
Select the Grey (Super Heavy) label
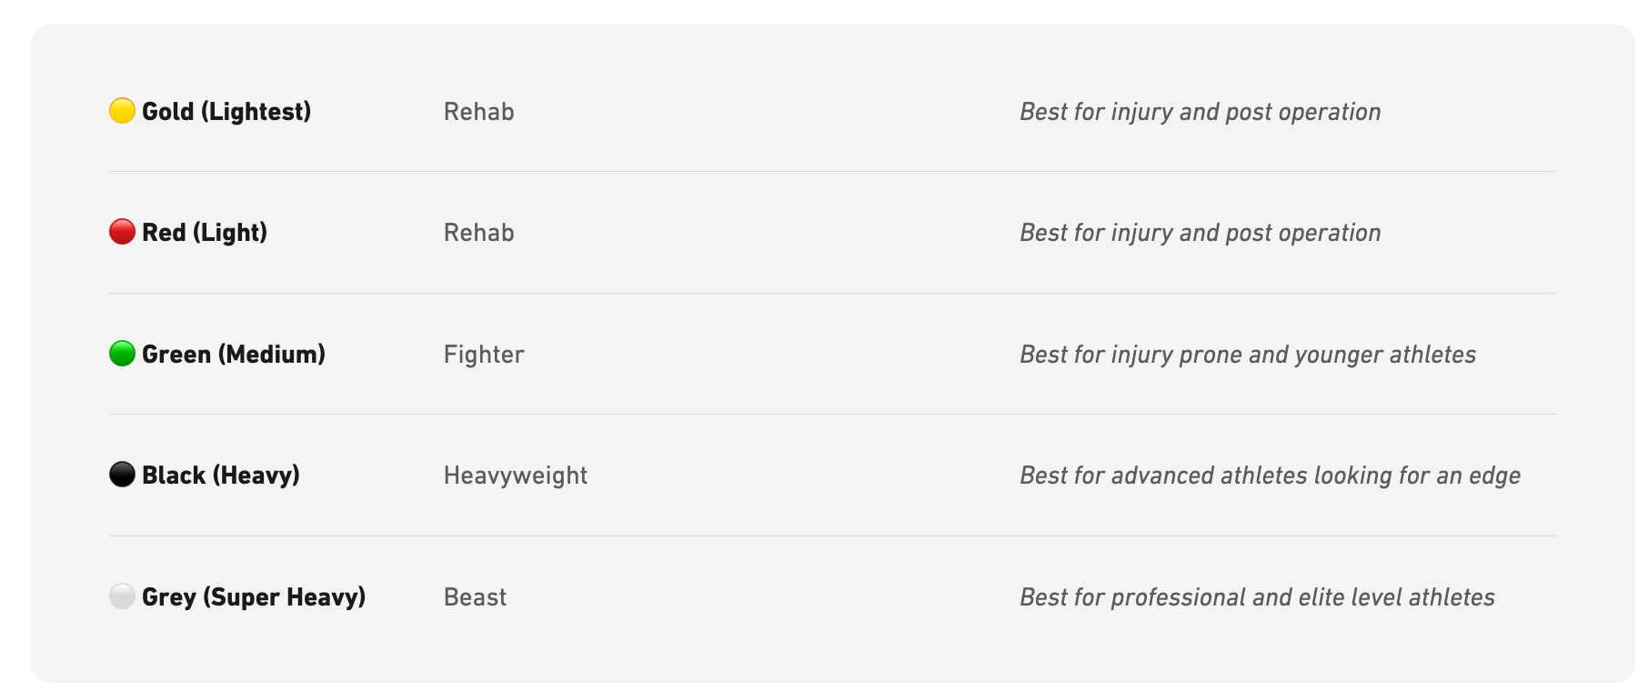click(x=254, y=596)
